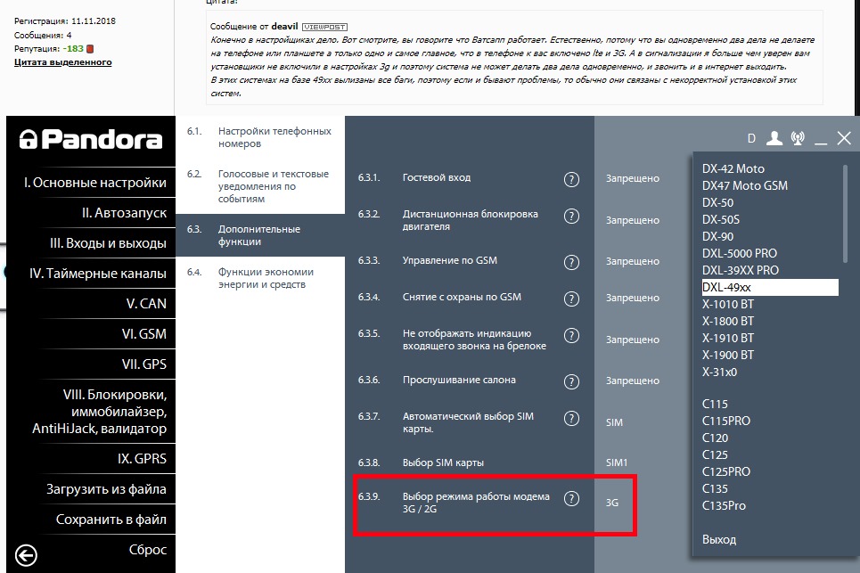Click the Цитата выделенного link
Viewport: 860px width, 573px height.
pyautogui.click(x=62, y=62)
